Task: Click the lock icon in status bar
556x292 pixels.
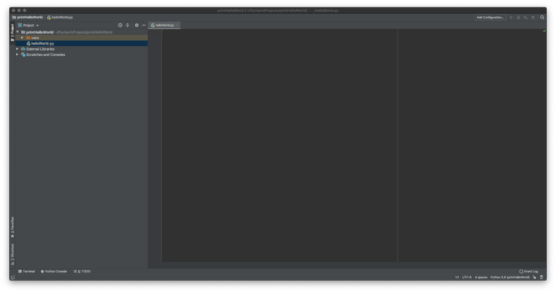Action: [x=535, y=277]
